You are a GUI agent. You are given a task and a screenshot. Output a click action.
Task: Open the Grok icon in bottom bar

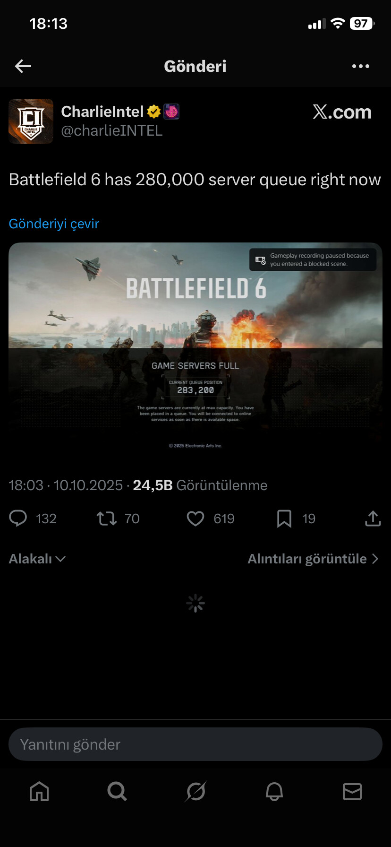coord(195,791)
